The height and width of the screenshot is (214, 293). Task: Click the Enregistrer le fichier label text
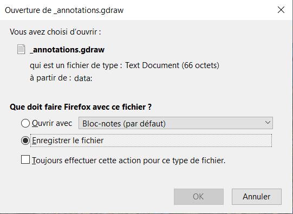pyautogui.click(x=68, y=141)
